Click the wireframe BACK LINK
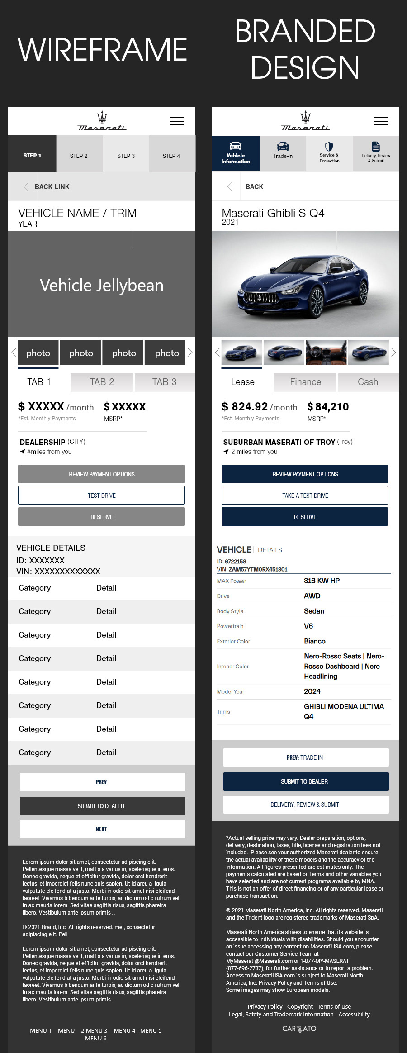 coord(52,187)
